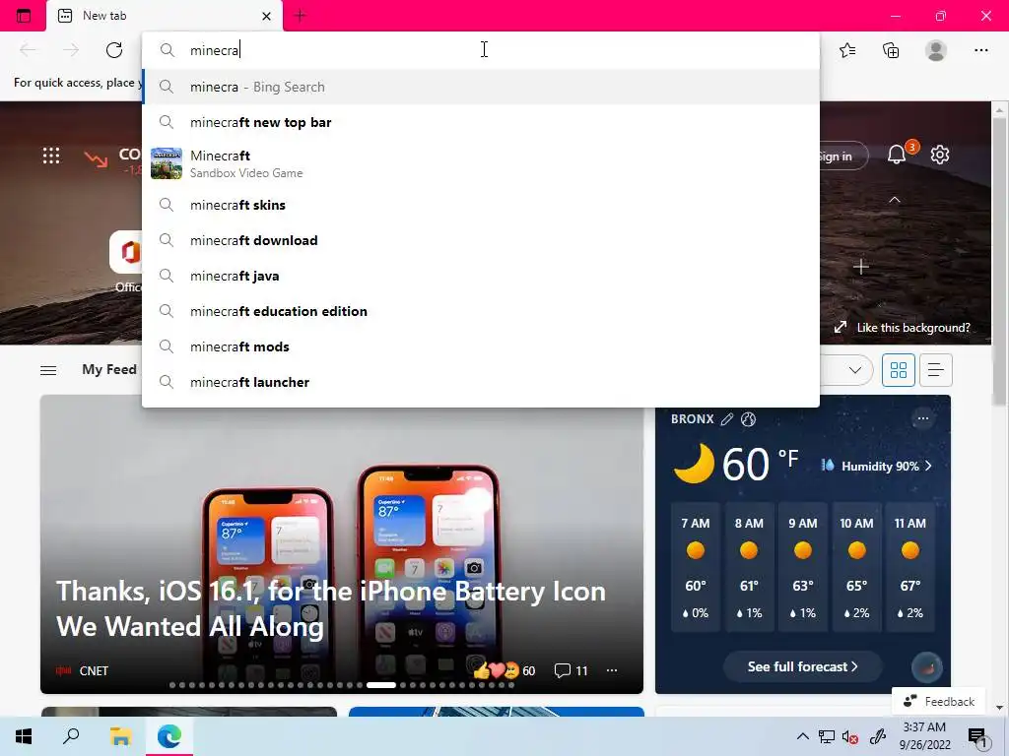Choose minecraft java suggestion
The image size is (1009, 756).
(481, 276)
